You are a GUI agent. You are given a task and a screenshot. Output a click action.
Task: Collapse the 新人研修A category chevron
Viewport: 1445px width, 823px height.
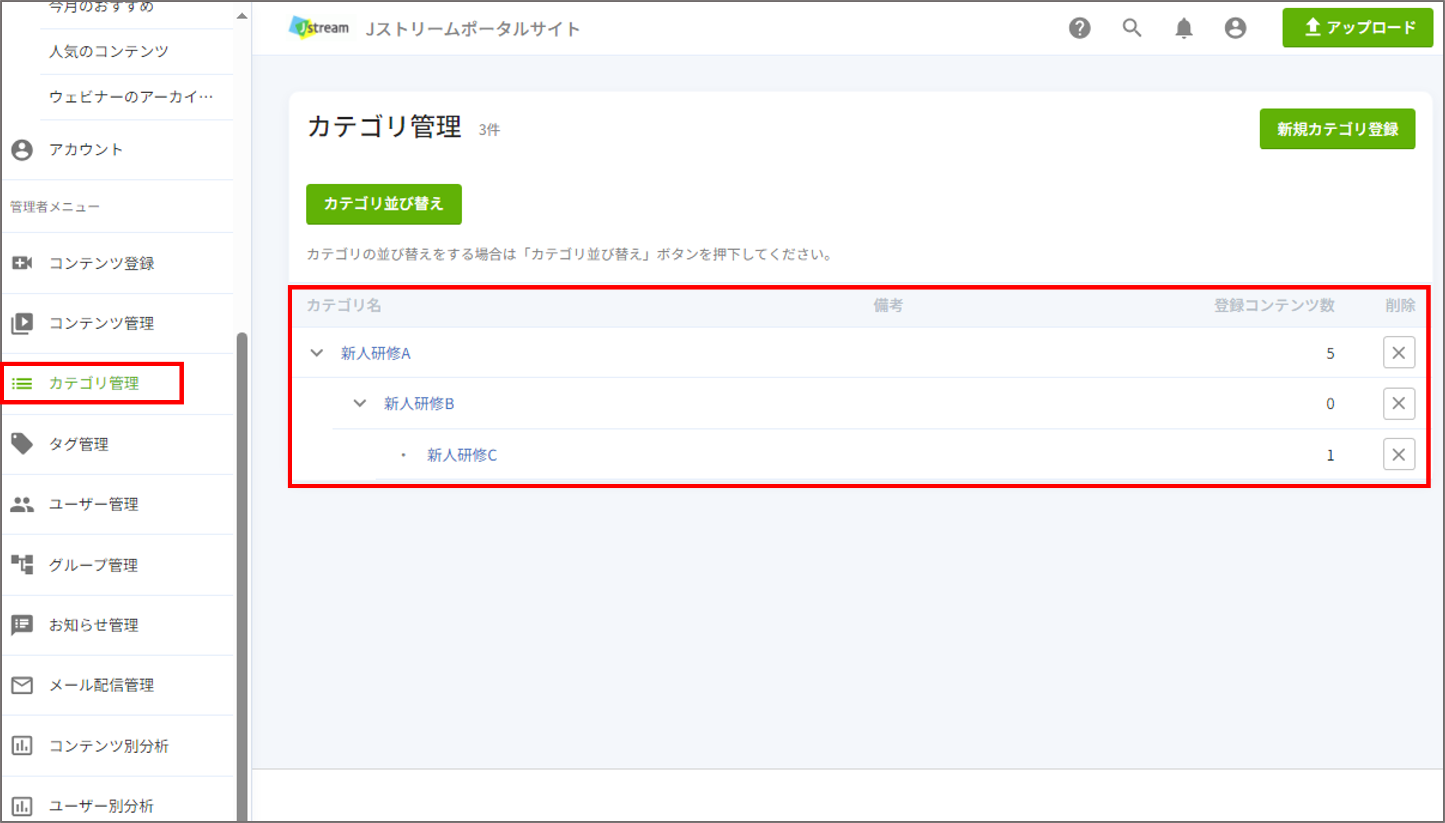tap(316, 353)
